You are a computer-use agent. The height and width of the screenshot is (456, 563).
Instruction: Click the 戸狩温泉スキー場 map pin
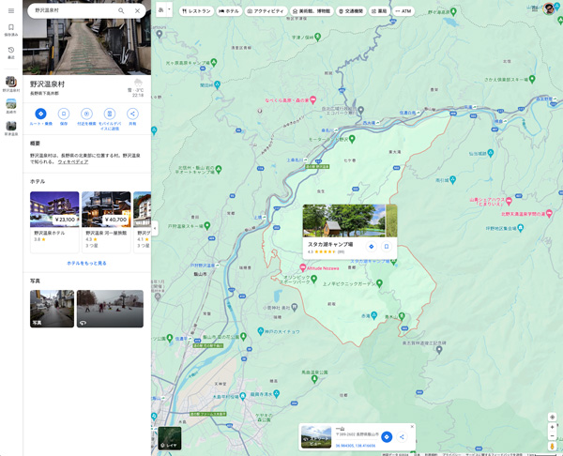(206, 225)
